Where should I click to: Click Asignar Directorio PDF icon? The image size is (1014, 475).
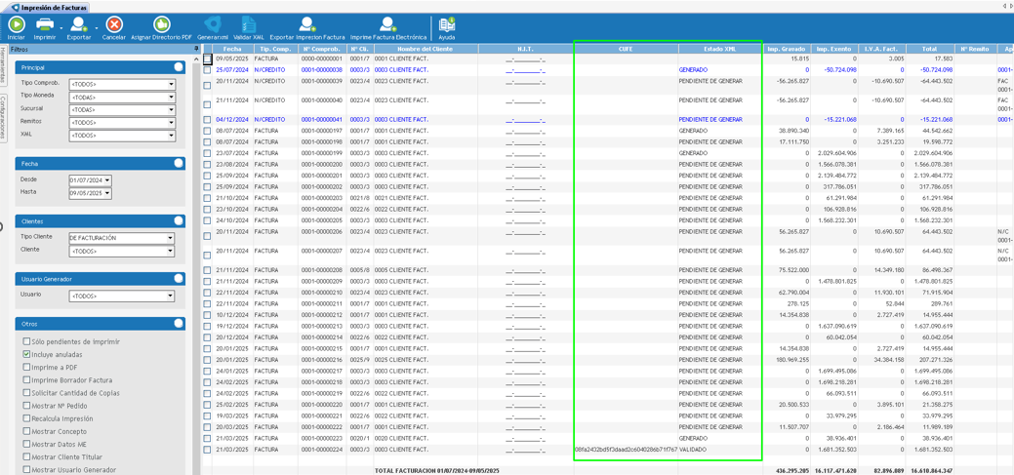point(162,24)
